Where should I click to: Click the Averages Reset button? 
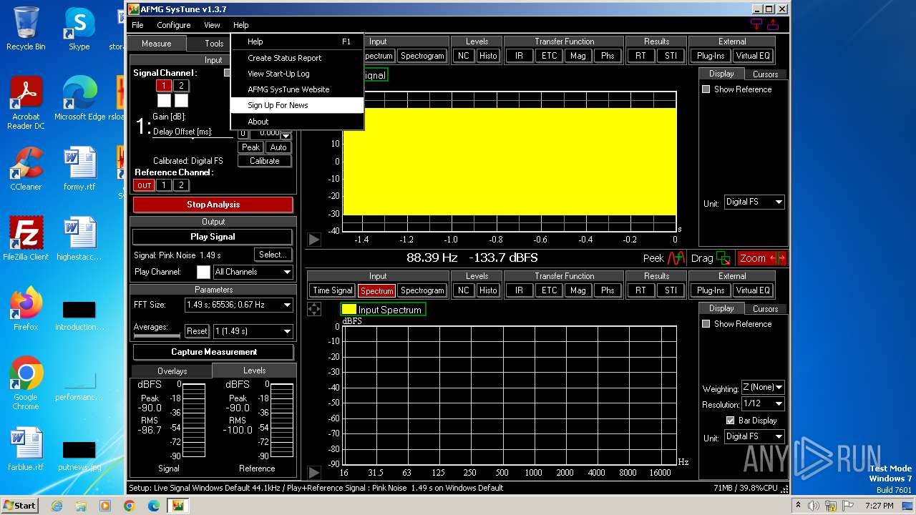pyautogui.click(x=197, y=331)
